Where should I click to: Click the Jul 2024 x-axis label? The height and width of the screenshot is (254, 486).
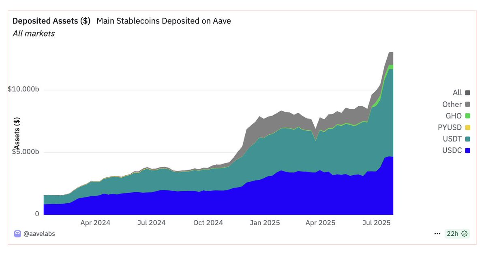[x=151, y=223]
